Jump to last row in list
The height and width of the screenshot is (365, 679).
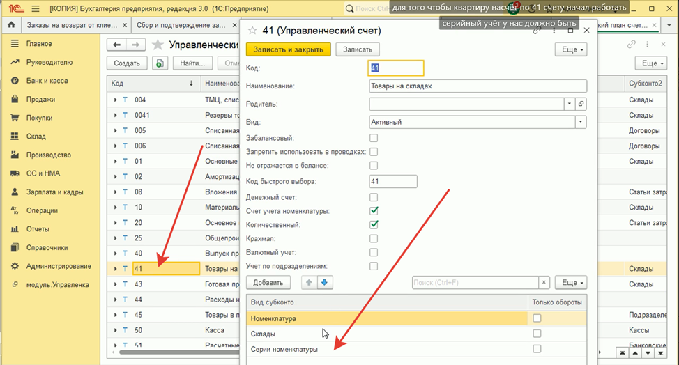pos(660,353)
